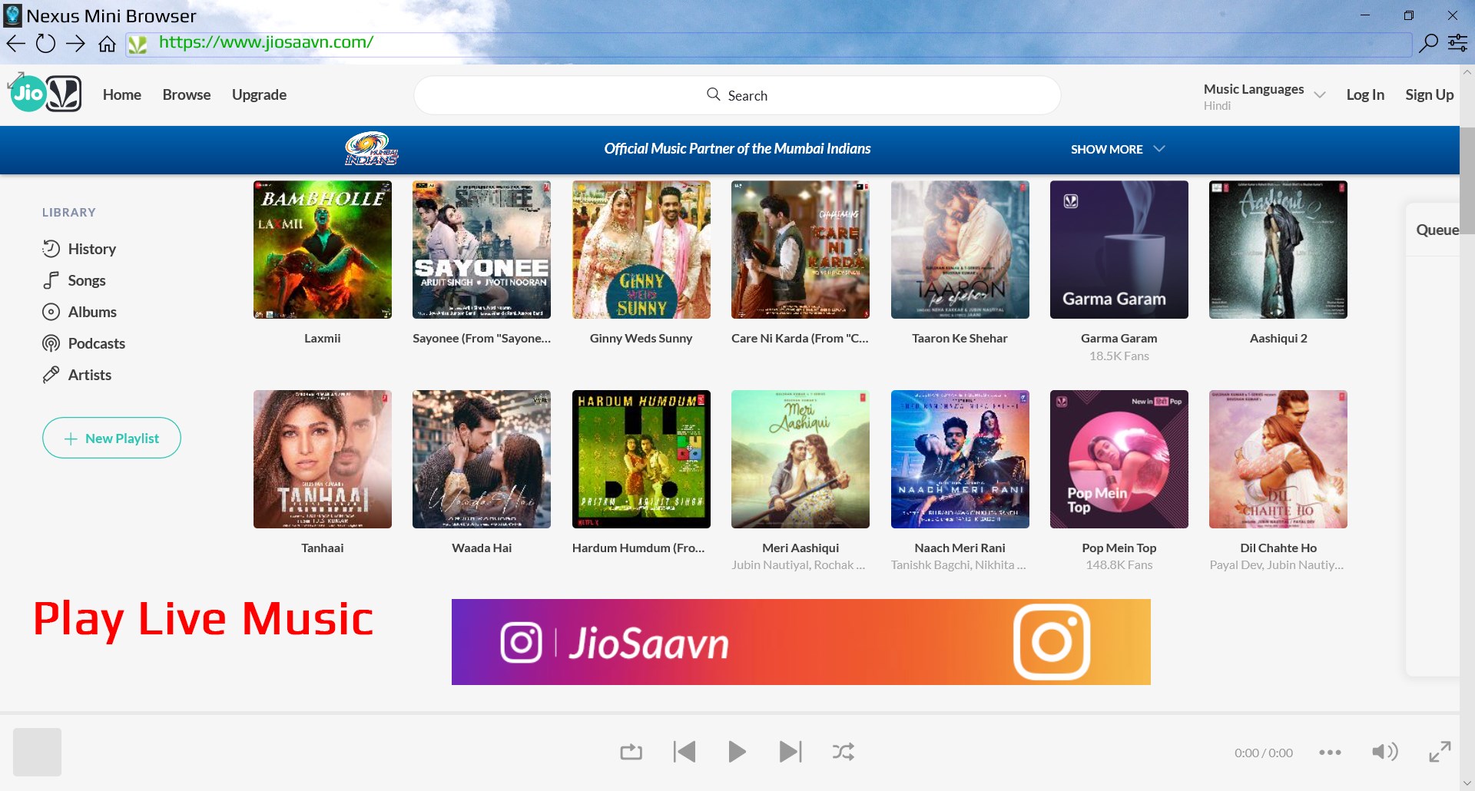1475x791 pixels.
Task: Click the Official Music Partner banner text
Action: [737, 148]
